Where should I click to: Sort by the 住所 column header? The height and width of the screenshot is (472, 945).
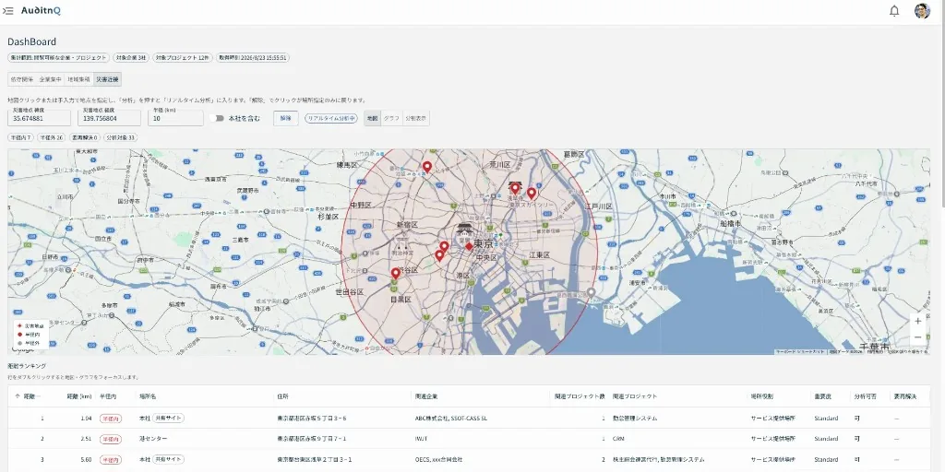tap(282, 396)
